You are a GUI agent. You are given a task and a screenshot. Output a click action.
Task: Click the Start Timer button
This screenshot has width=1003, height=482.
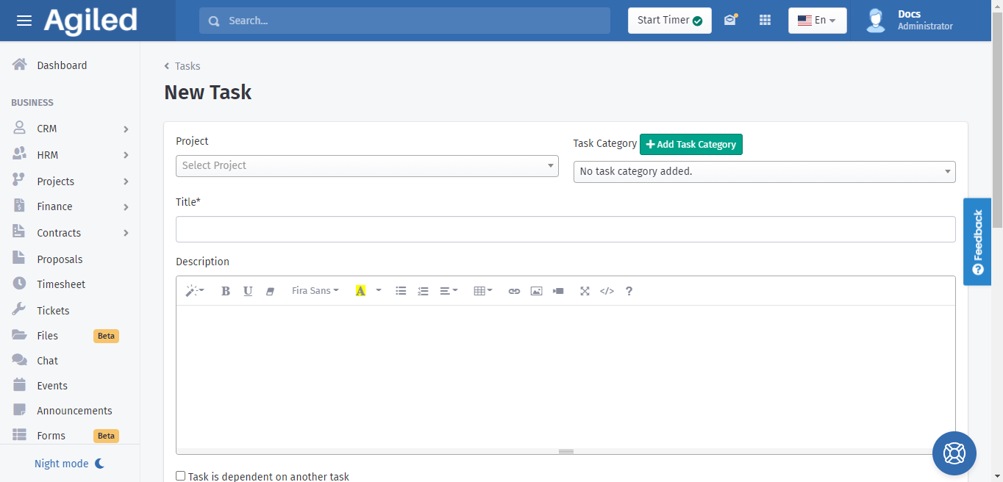[669, 21]
